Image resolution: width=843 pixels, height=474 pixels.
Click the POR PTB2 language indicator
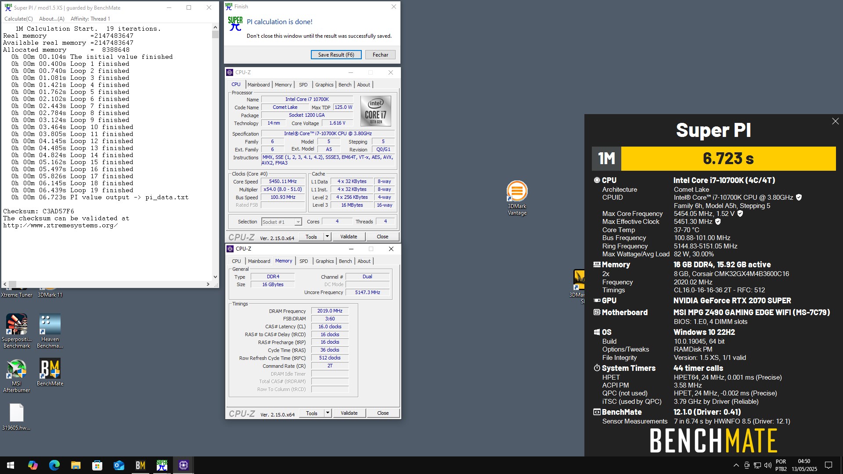pyautogui.click(x=781, y=465)
